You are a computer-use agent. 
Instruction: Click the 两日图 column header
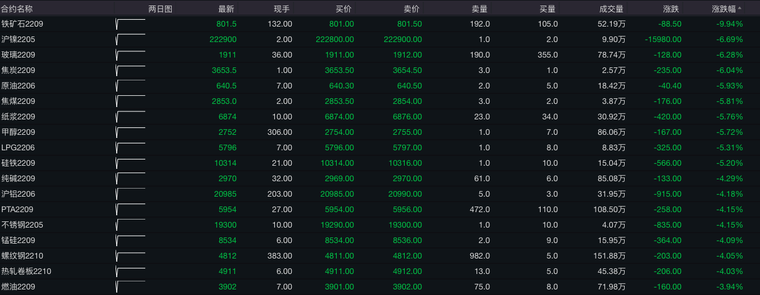tap(161, 9)
